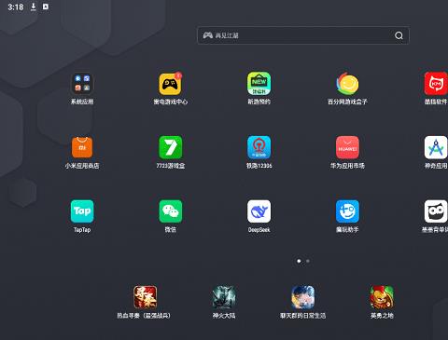The height and width of the screenshot is (340, 448).
Task: Launch the blue anime-art game in dock
Action: click(302, 297)
